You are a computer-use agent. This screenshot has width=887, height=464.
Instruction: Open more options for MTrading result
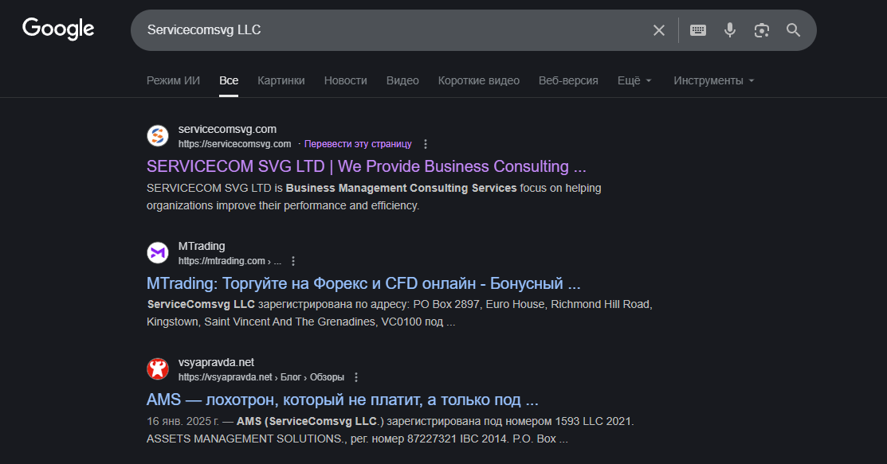293,261
